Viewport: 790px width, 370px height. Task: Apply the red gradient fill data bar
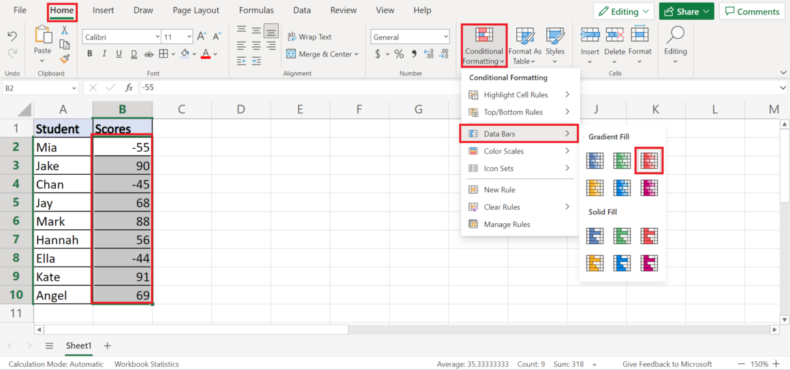pos(649,161)
